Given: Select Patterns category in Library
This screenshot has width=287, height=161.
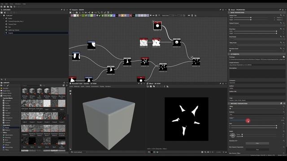Looking at the screenshot, I should tap(8, 130).
